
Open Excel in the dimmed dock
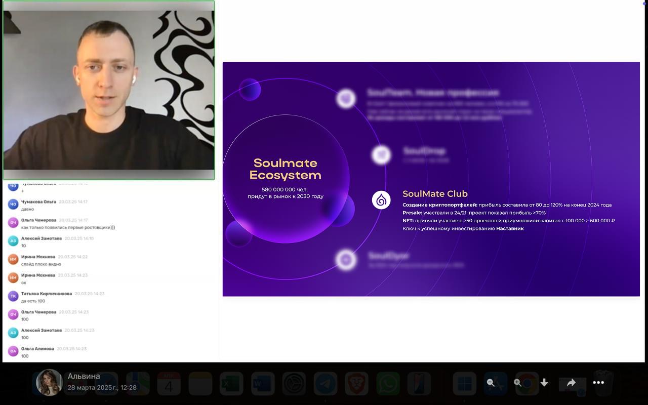click(x=232, y=383)
